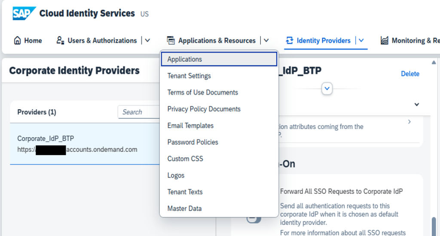Select Email Templates menu item
The image size is (440, 236).
point(190,126)
